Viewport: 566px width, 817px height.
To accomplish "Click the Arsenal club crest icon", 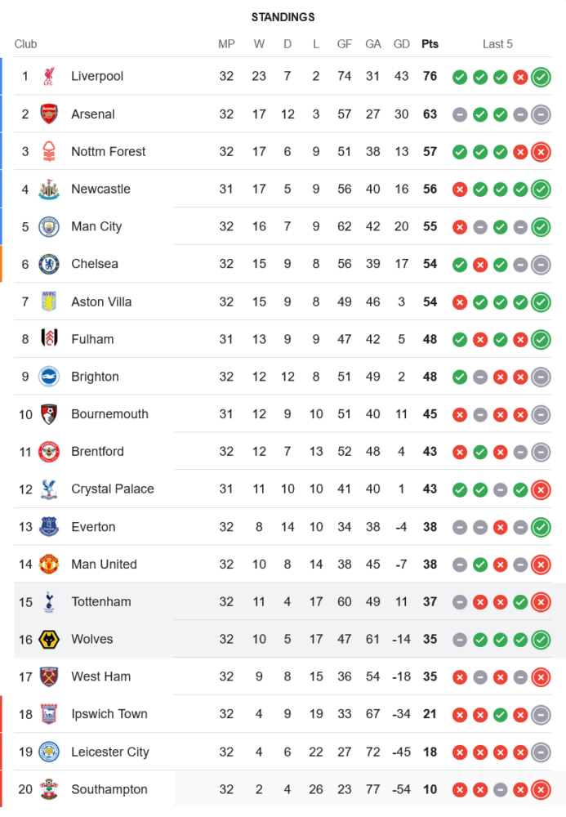I will (49, 114).
